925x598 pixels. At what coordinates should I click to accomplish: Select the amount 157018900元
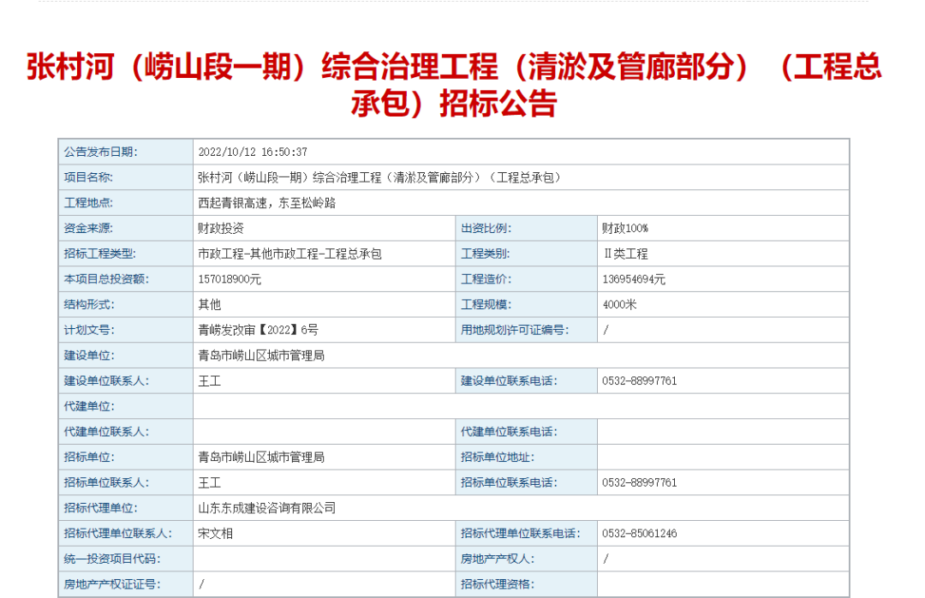(230, 279)
